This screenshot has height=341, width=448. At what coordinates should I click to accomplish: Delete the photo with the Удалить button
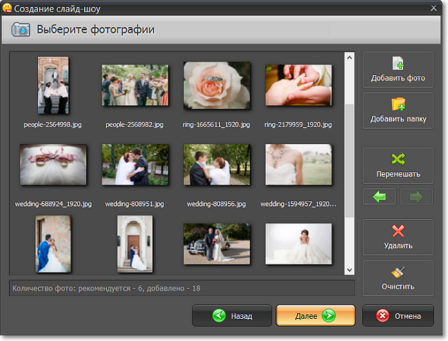point(398,237)
